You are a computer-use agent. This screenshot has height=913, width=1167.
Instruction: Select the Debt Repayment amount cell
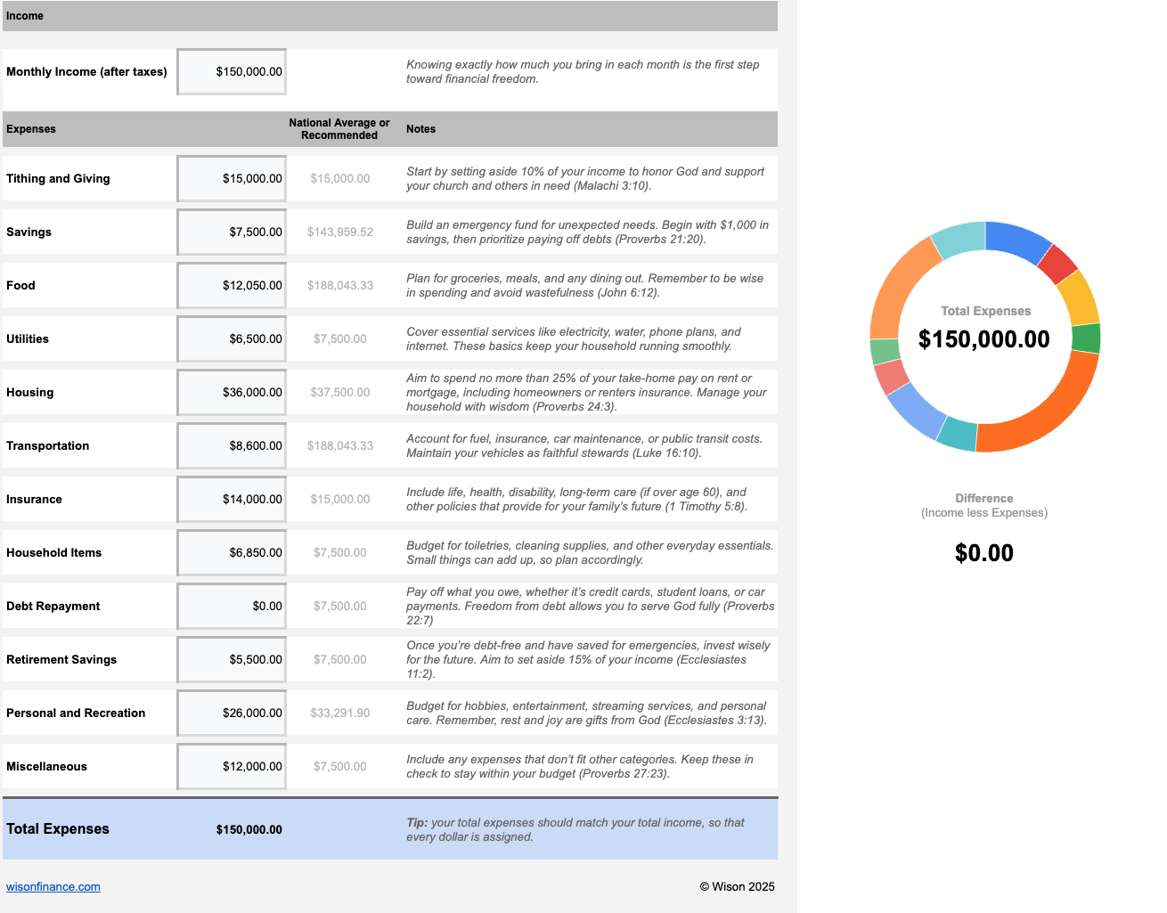pyautogui.click(x=232, y=607)
